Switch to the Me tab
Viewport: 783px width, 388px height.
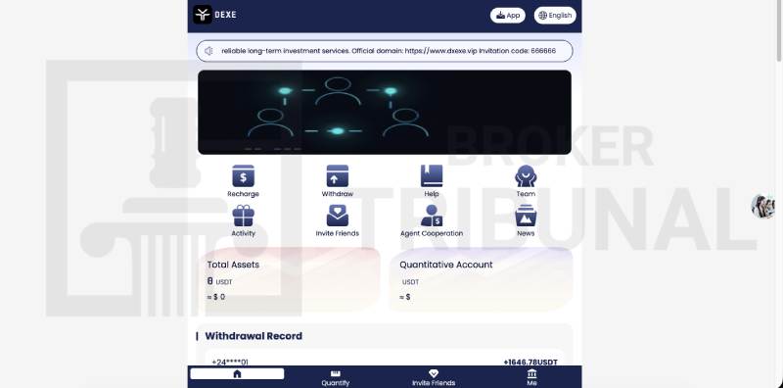pyautogui.click(x=531, y=378)
